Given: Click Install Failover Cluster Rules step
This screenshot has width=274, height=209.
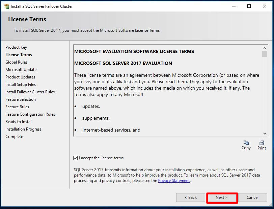Looking at the screenshot, I should pyautogui.click(x=30, y=92).
